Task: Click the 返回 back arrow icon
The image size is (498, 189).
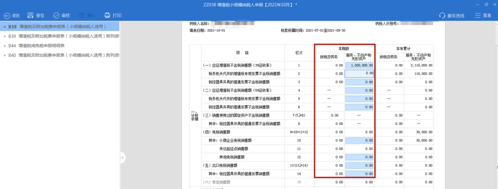Action: pos(7,15)
